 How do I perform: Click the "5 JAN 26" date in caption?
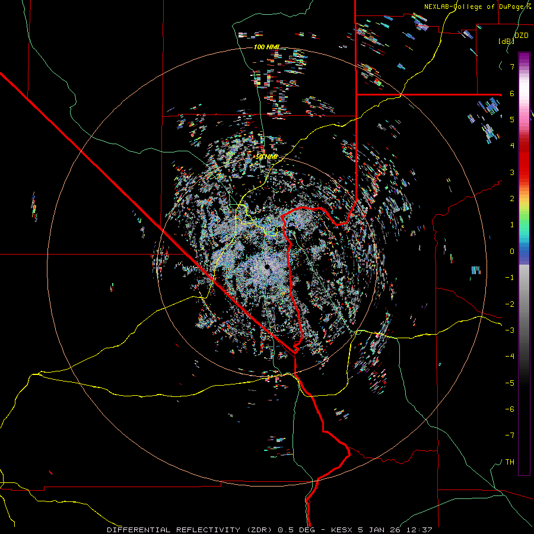click(379, 530)
